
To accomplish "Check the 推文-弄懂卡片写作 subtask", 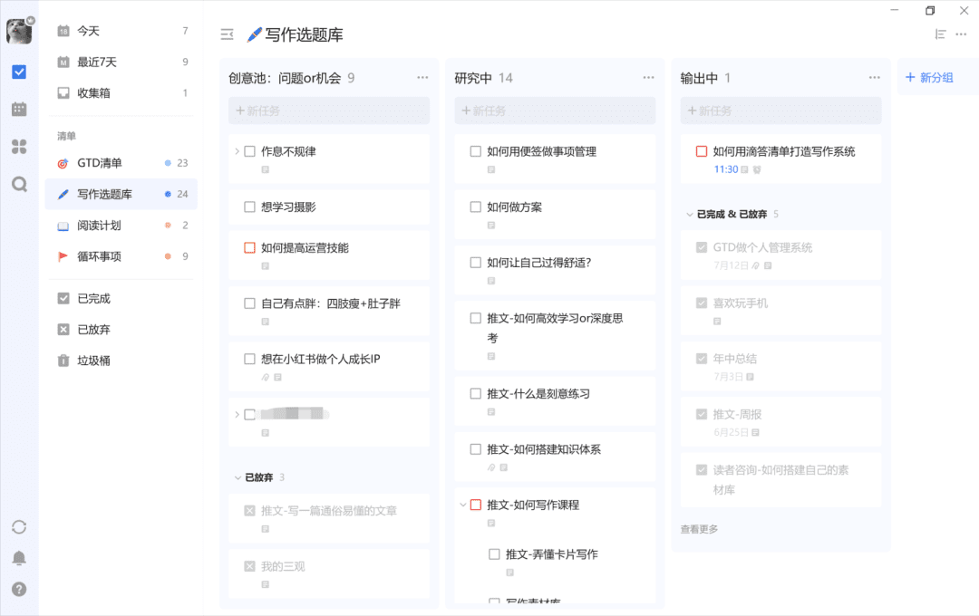I will 495,554.
